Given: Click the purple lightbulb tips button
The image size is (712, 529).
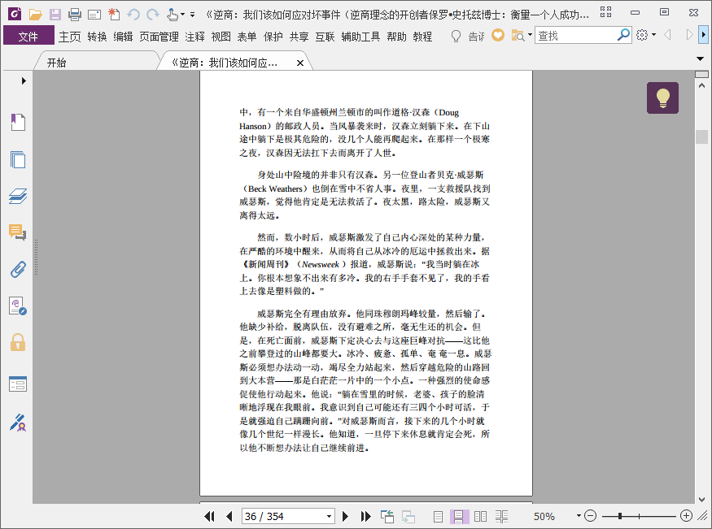Looking at the screenshot, I should 662,98.
